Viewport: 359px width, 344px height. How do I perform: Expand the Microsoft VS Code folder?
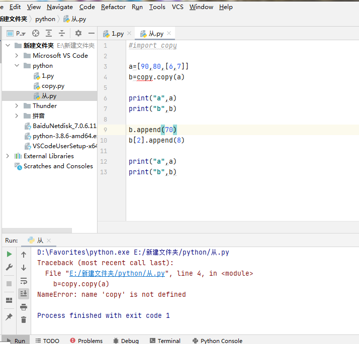(17, 56)
